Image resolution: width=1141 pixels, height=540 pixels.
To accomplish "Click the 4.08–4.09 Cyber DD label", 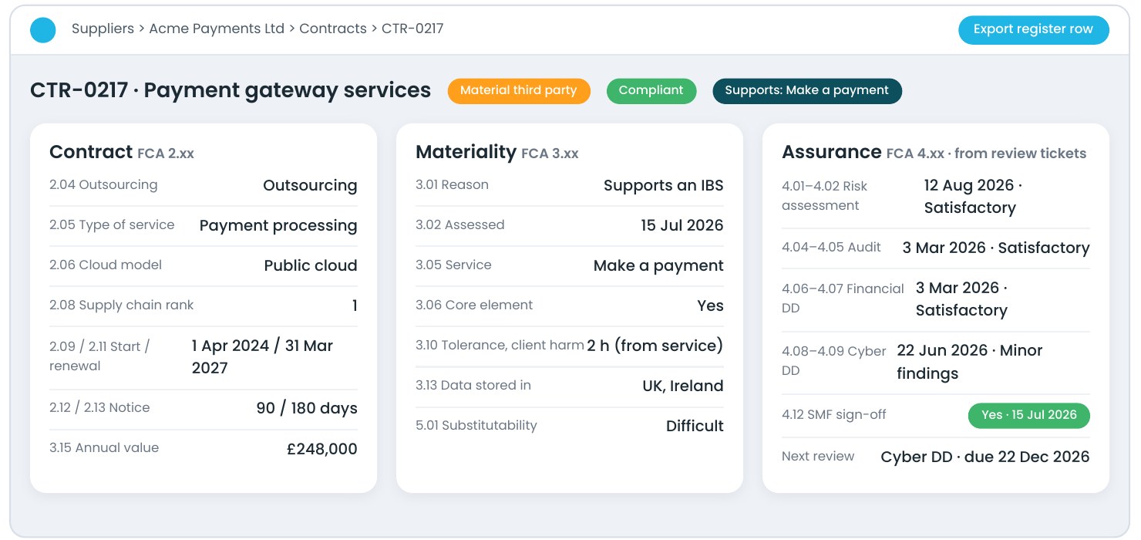I will coord(834,361).
